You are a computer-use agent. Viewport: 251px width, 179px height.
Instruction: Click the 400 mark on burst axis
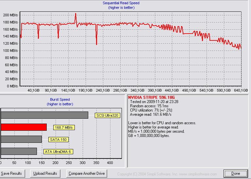click(x=110, y=163)
